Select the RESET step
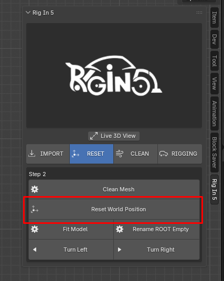Viewport: 224px width, 281px height. tap(91, 154)
